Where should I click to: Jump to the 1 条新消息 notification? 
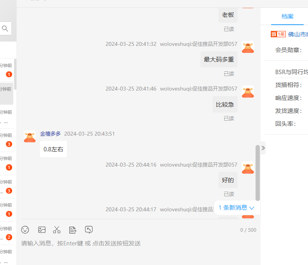point(236,208)
